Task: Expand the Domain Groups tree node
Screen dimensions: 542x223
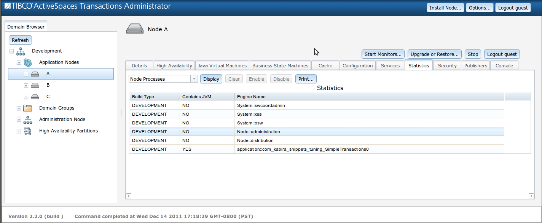Action: (18, 108)
